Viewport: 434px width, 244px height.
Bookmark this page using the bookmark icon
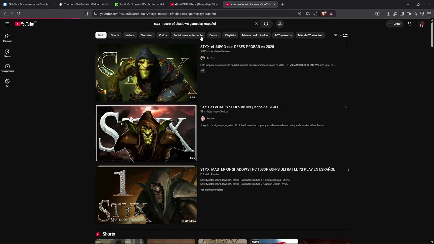pos(86,14)
